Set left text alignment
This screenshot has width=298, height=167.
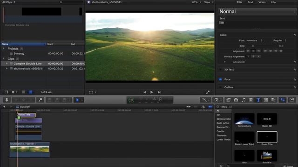point(248,51)
